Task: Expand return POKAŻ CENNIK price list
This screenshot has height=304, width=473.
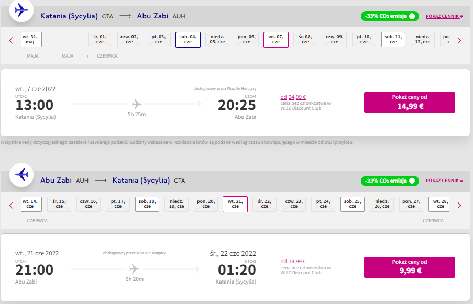Action: pos(444,181)
